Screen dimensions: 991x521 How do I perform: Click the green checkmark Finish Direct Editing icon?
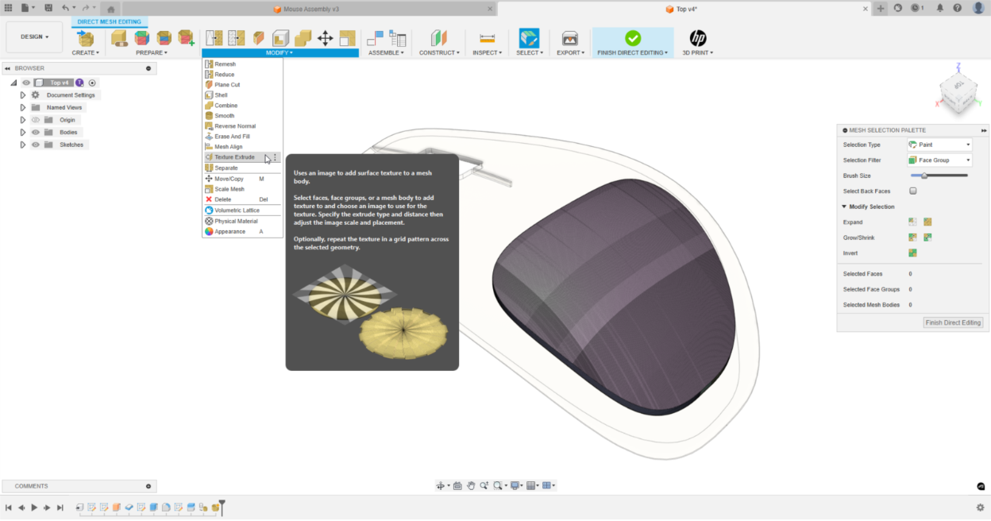(x=633, y=38)
